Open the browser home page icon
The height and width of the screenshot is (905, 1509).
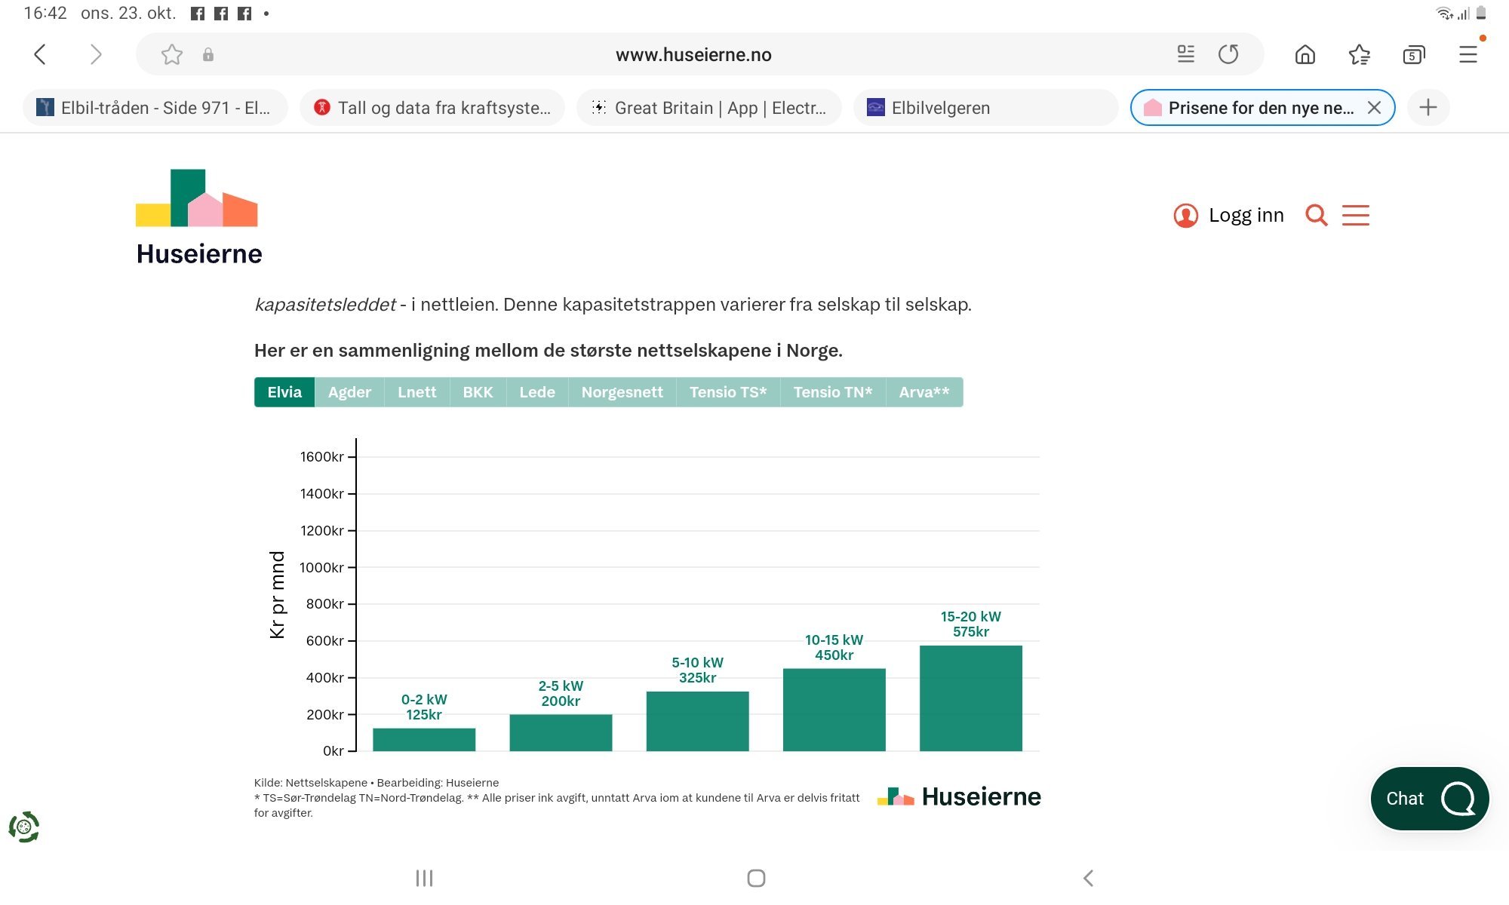click(1305, 54)
